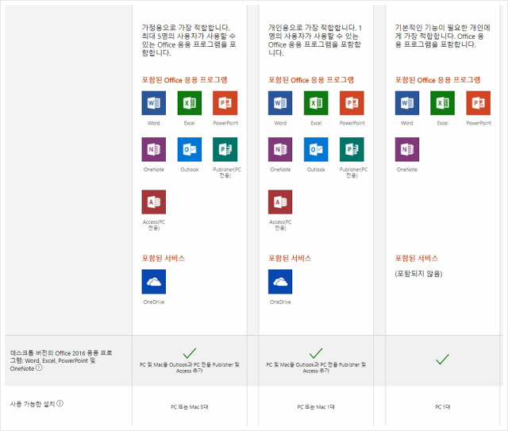Click the Publisher icon in the personal plan column
This screenshot has width=508, height=431.
(352, 149)
